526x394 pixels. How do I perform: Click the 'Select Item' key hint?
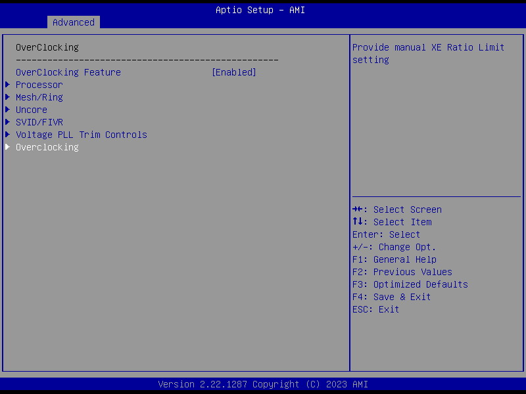tap(402, 222)
